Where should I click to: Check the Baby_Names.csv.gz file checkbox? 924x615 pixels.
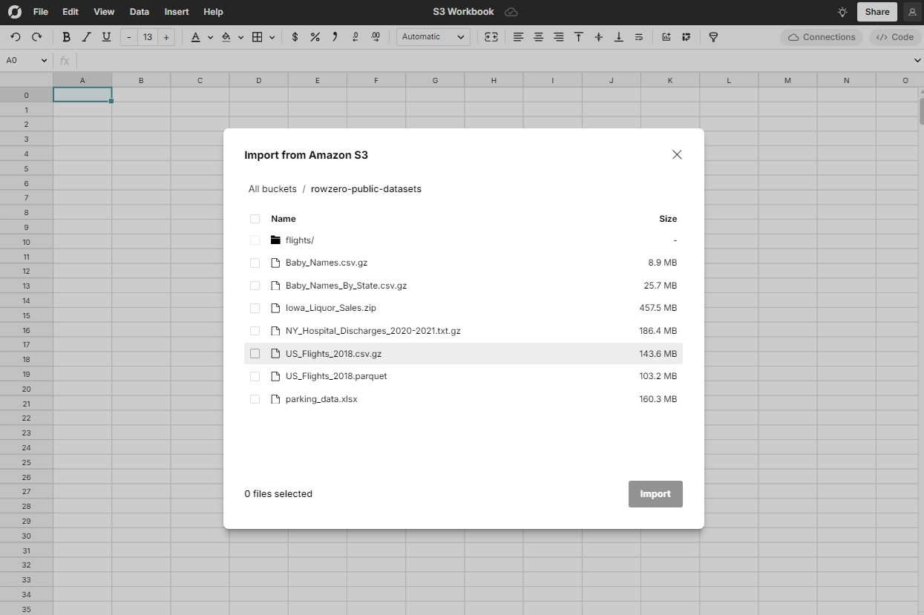(x=255, y=263)
